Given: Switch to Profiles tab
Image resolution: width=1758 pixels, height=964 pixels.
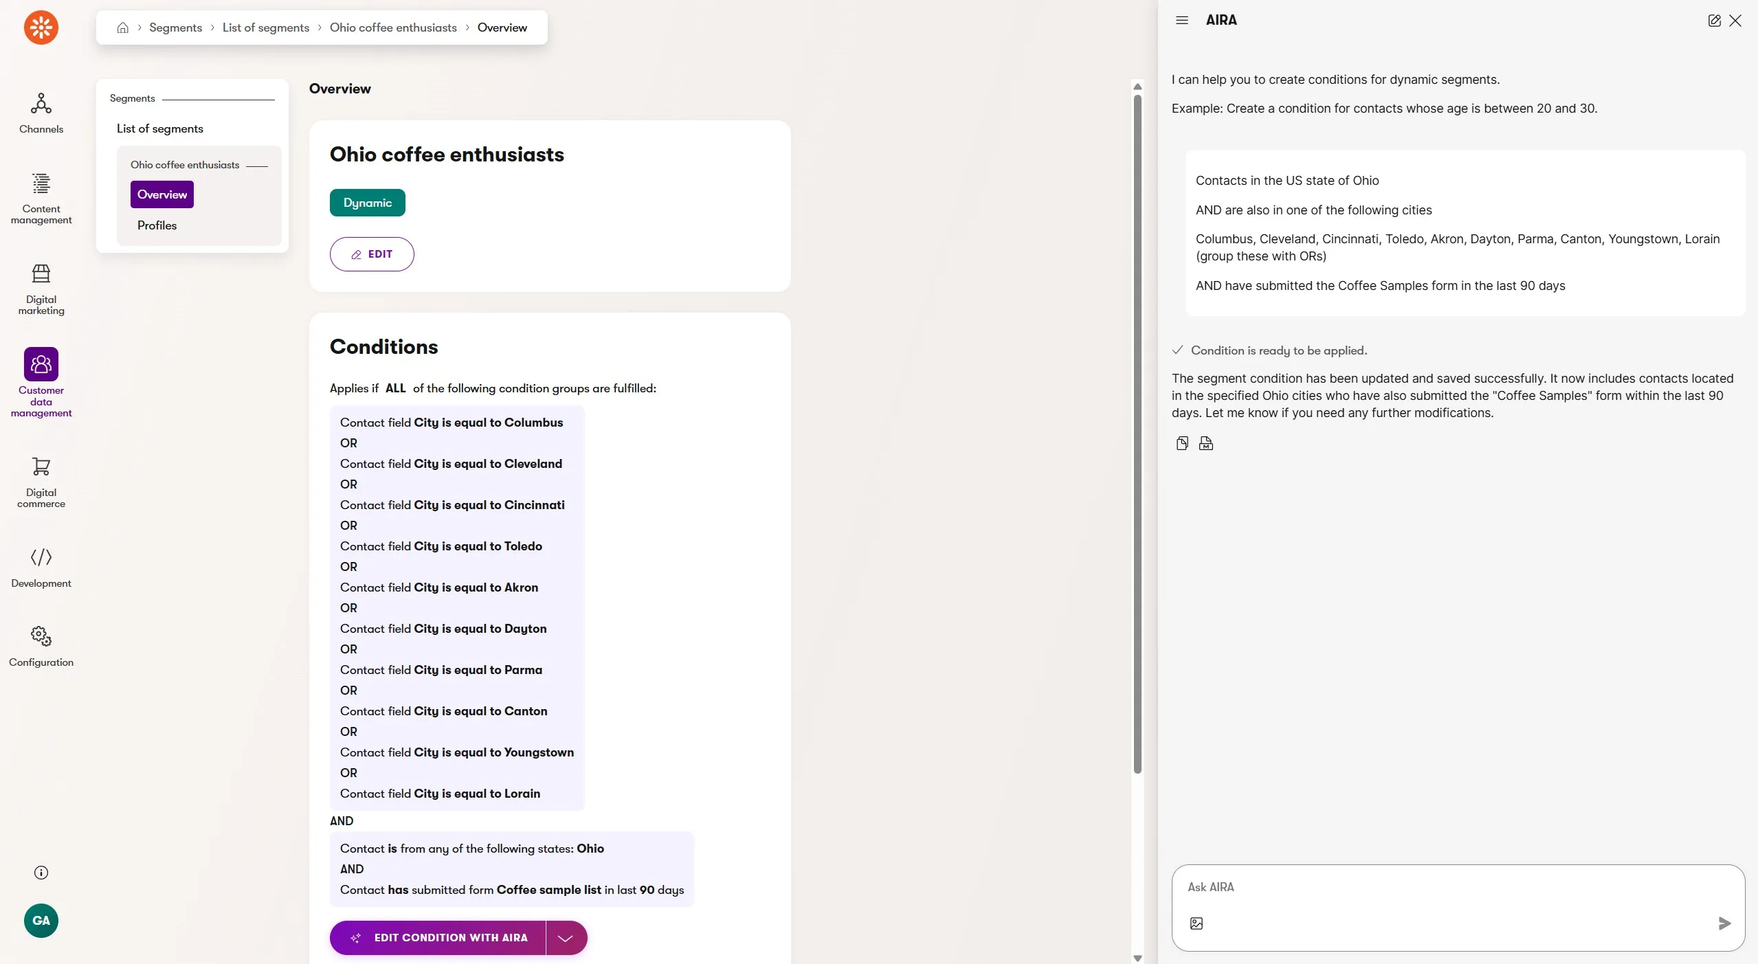Looking at the screenshot, I should click(x=157, y=225).
